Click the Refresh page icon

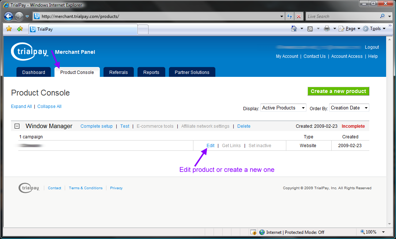point(290,16)
